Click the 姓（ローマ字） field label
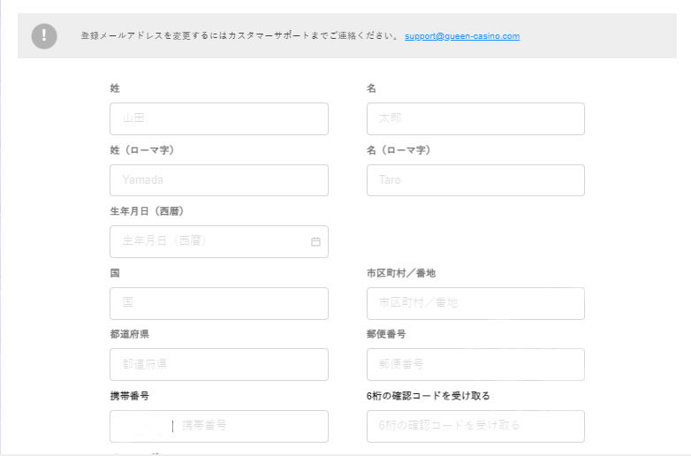This screenshot has width=691, height=456. coord(142,150)
